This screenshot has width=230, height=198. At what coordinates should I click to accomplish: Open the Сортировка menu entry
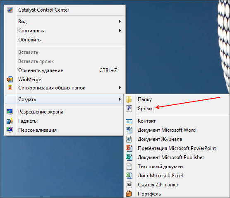pos(65,31)
